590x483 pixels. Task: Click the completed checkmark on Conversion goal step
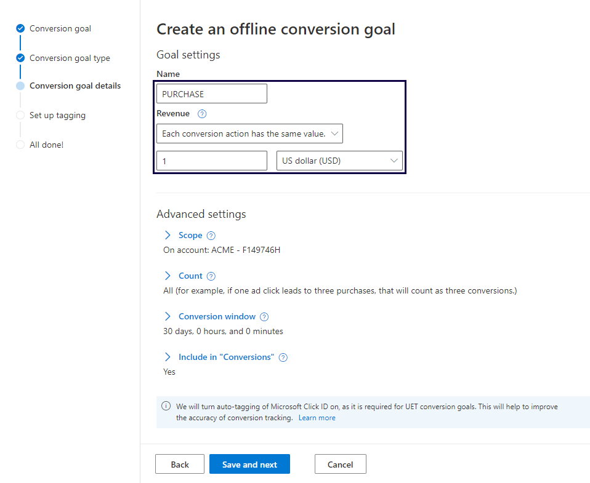[20, 28]
